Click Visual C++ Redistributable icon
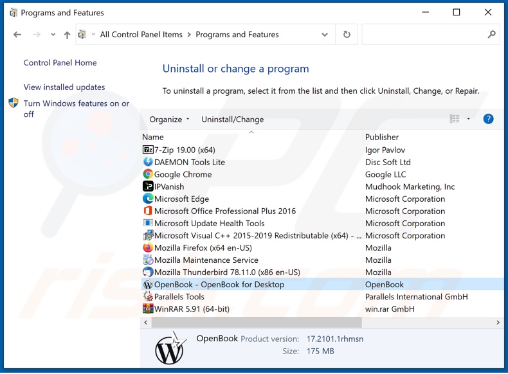The width and height of the screenshot is (508, 374). tap(148, 235)
